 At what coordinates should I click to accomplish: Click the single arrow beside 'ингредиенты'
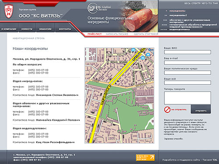[x=166, y=11]
